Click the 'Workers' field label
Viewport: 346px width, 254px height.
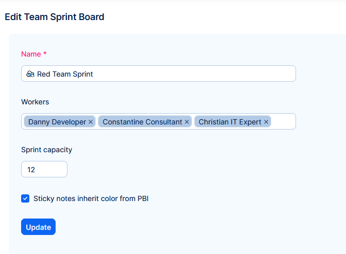point(35,102)
